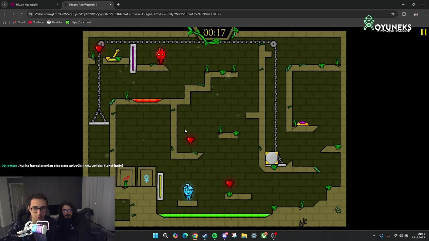Reload the current page
The height and width of the screenshot is (241, 429).
click(21, 14)
